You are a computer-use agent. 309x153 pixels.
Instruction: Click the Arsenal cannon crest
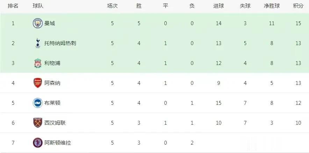(38, 83)
